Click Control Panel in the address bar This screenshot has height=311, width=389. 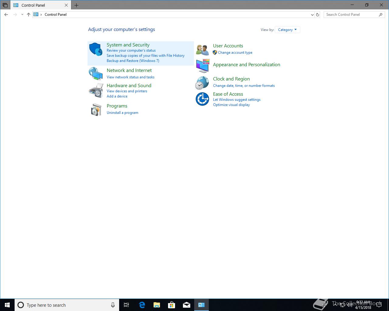click(x=56, y=14)
